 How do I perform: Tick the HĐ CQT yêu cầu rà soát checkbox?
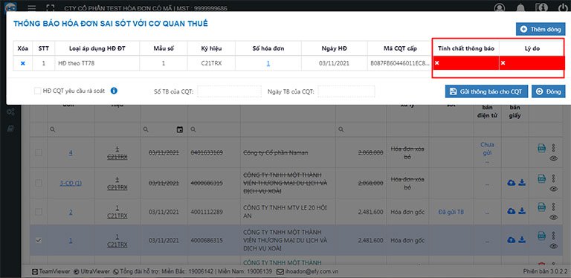37,91
